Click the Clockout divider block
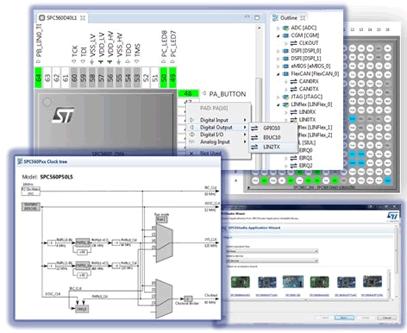 (x=188, y=299)
